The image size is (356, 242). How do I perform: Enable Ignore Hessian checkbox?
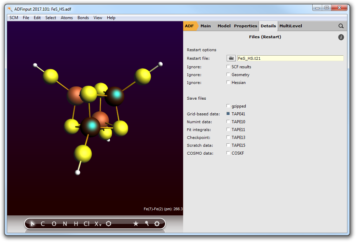(x=228, y=82)
